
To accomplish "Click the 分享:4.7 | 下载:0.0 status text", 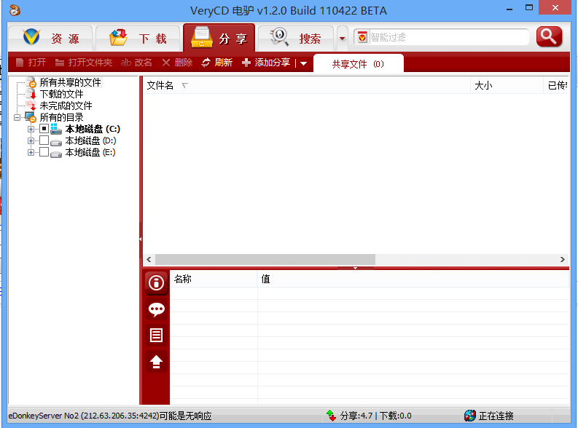I will (x=375, y=416).
